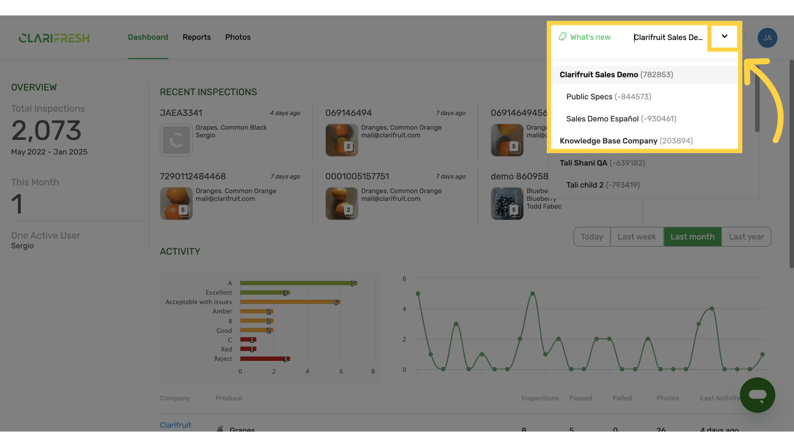Open the chat support bubble

[758, 395]
